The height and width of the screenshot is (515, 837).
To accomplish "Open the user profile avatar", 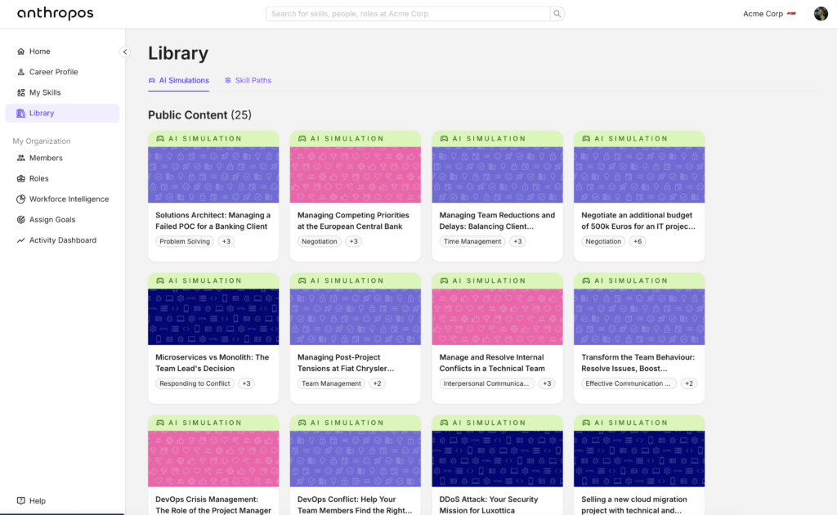I will tap(821, 14).
